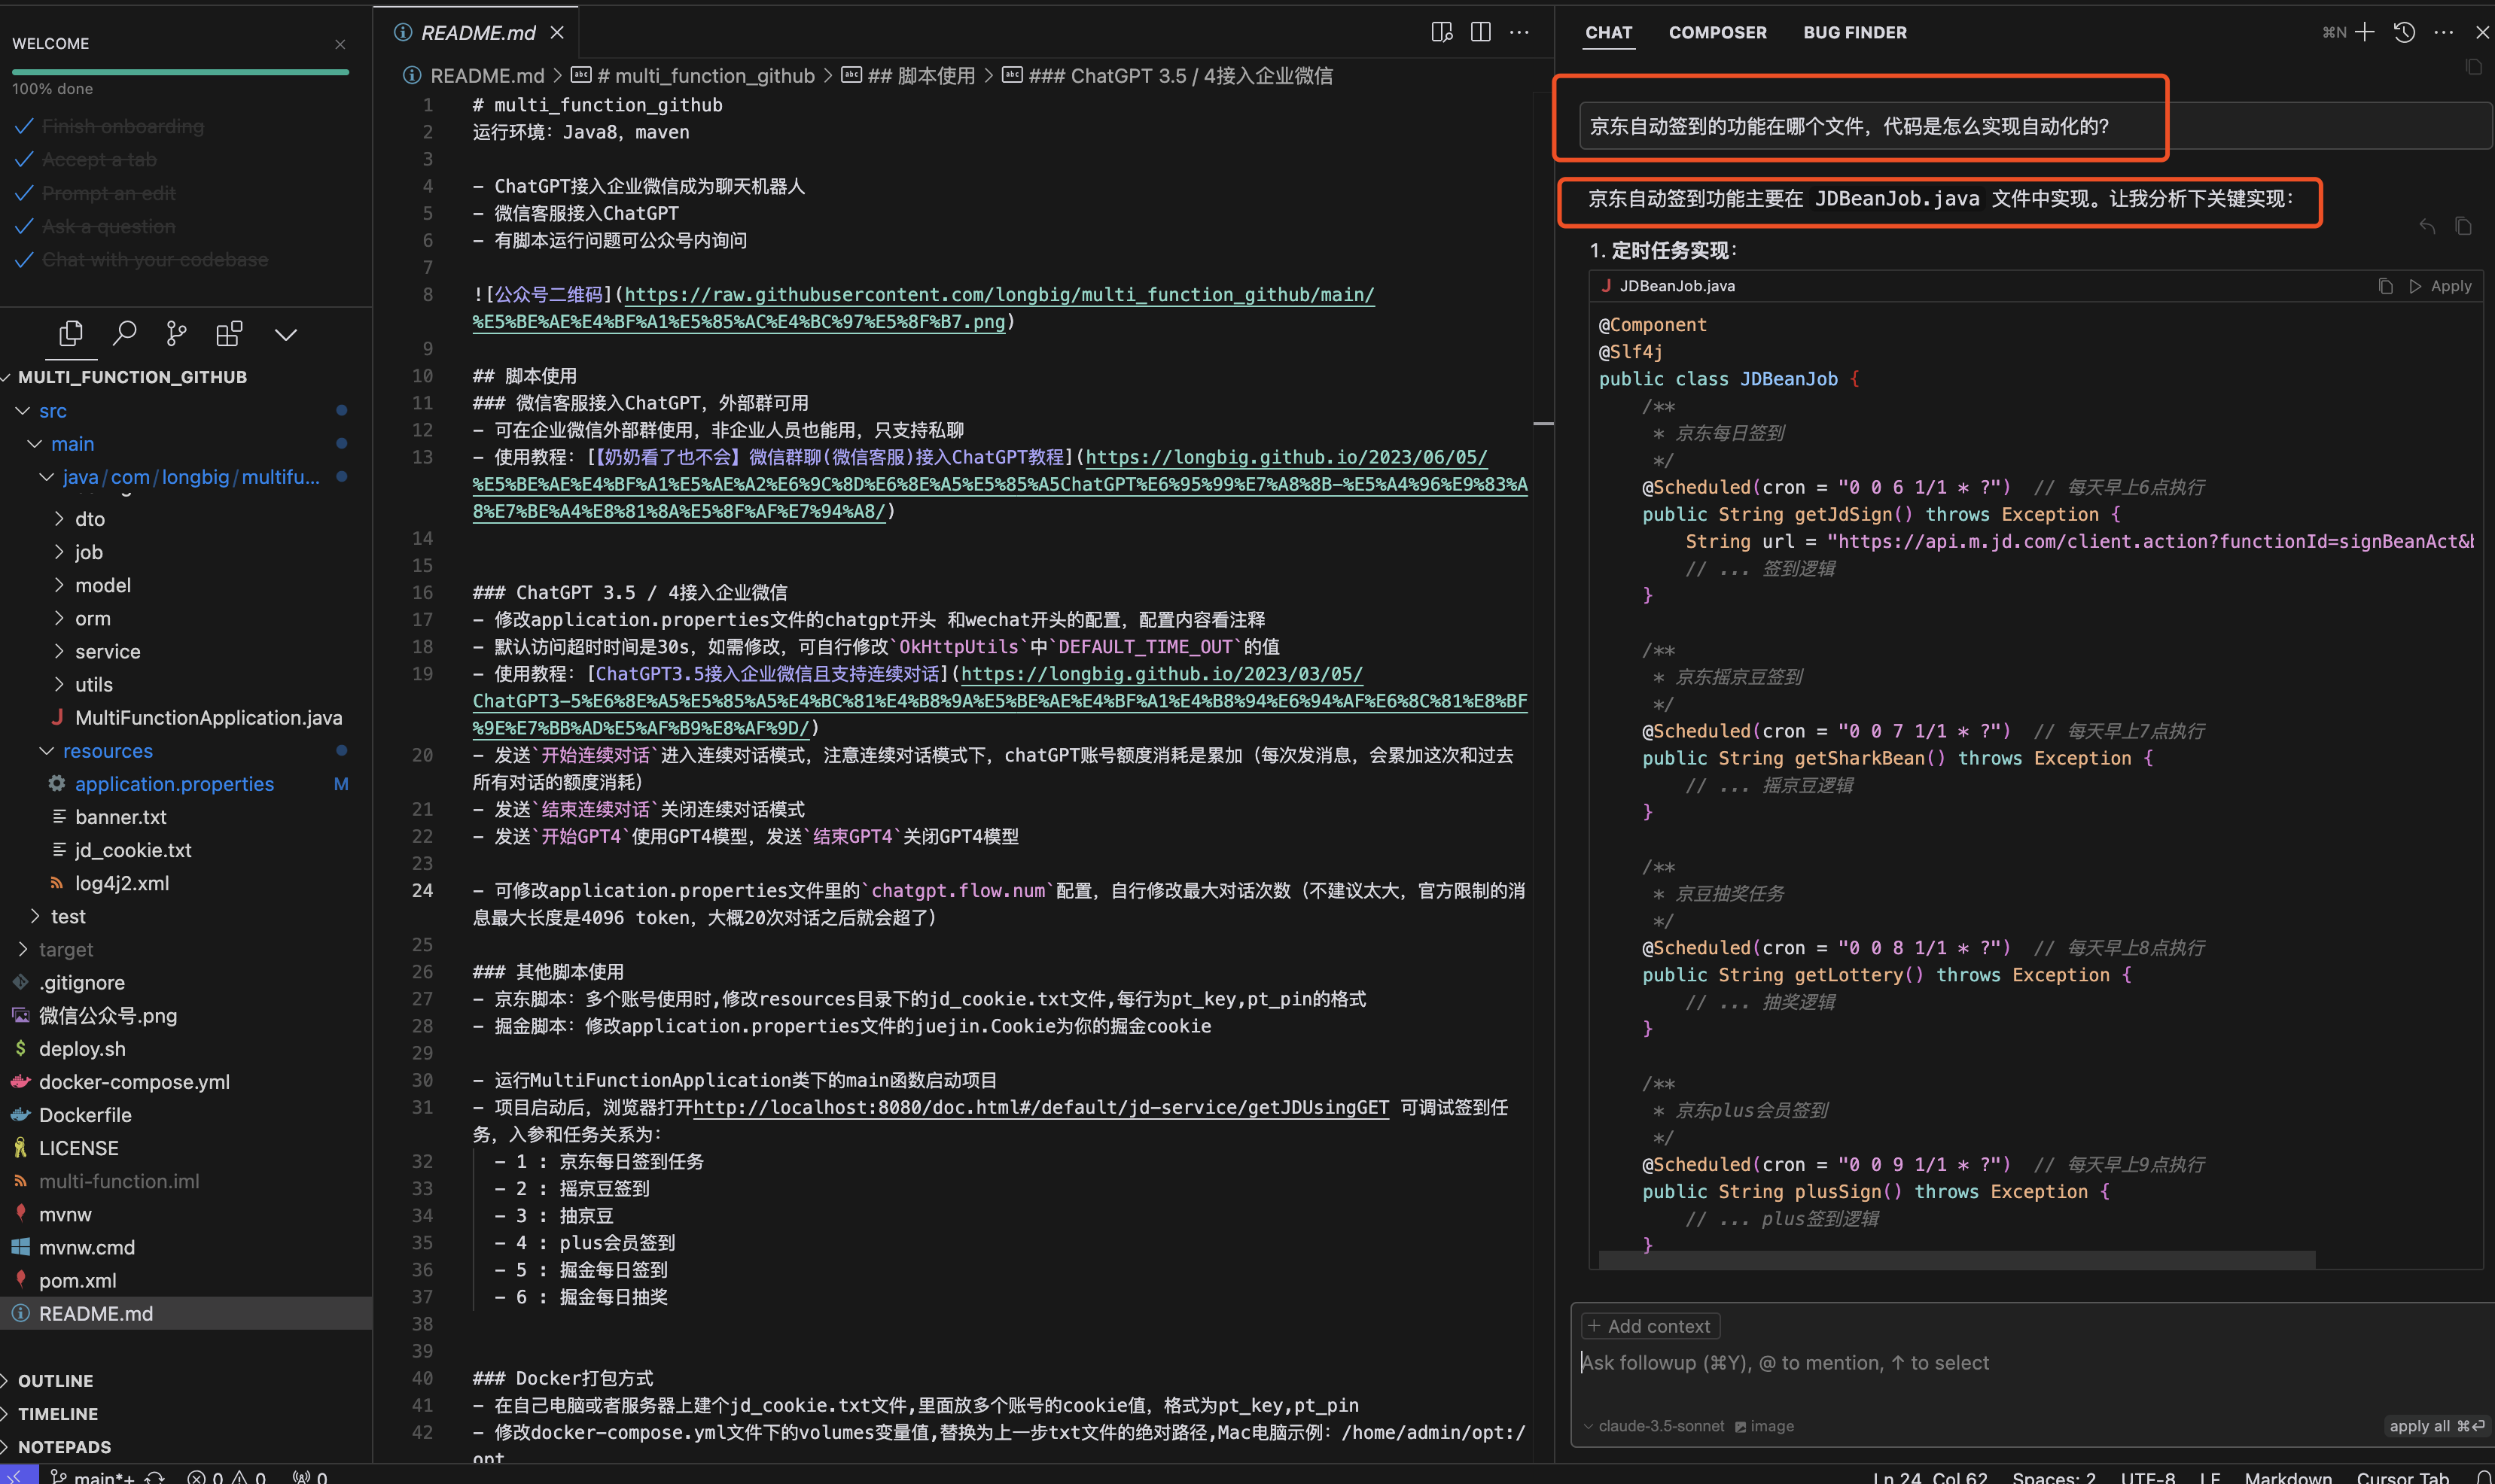Expand the service folder

107,651
